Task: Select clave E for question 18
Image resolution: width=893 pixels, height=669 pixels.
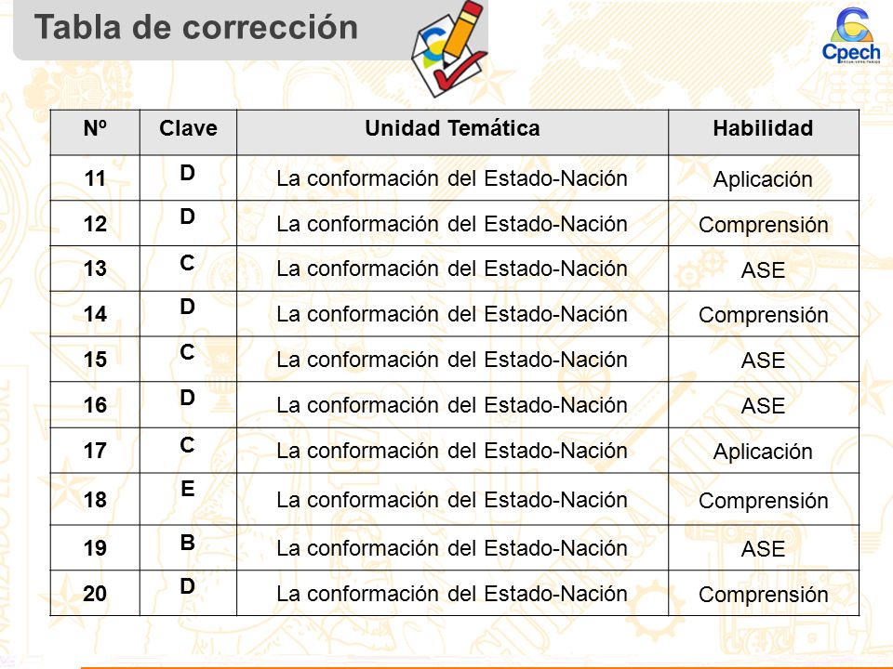Action: point(187,489)
